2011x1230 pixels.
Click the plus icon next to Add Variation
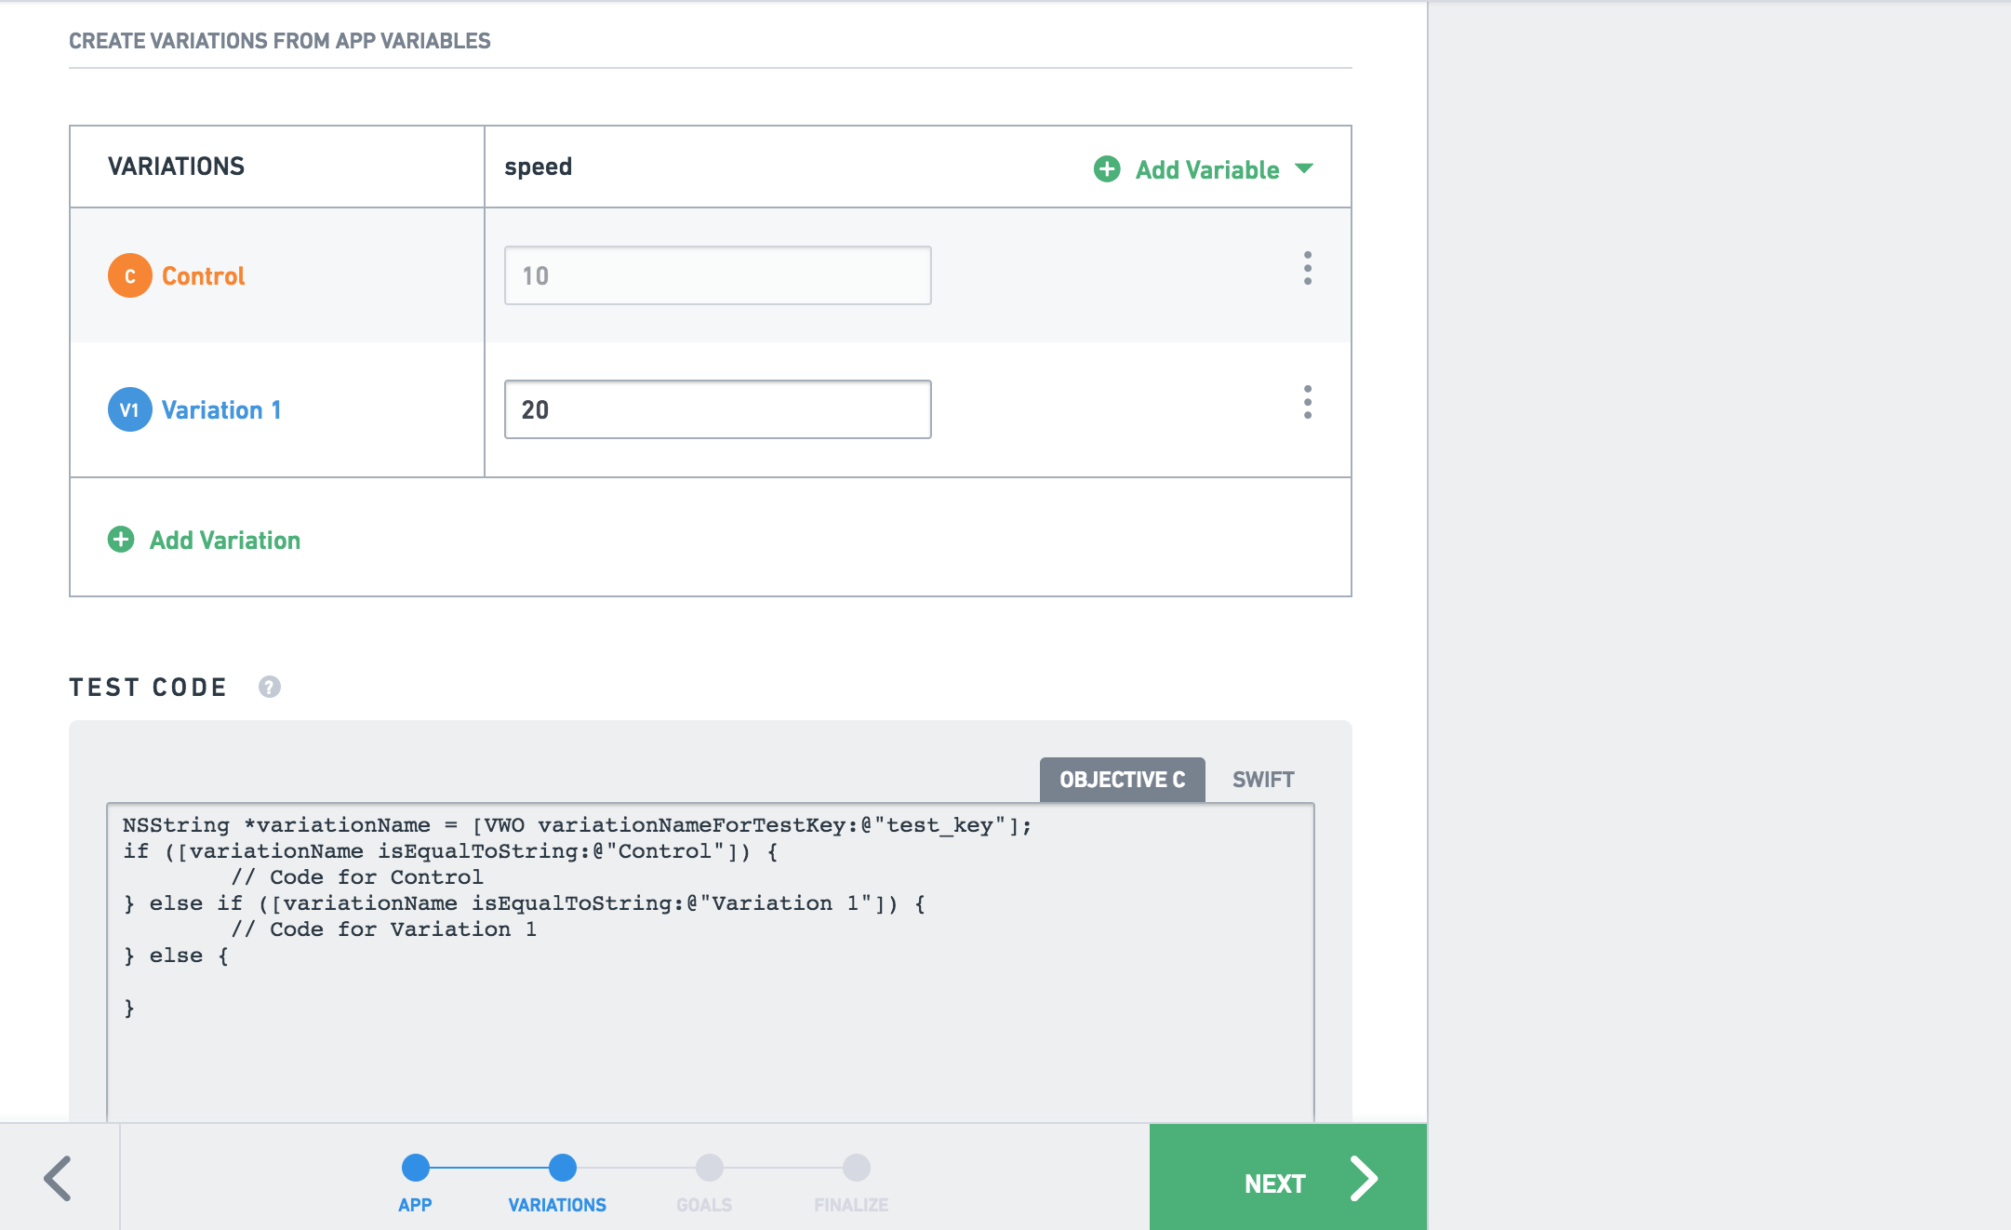(x=121, y=540)
